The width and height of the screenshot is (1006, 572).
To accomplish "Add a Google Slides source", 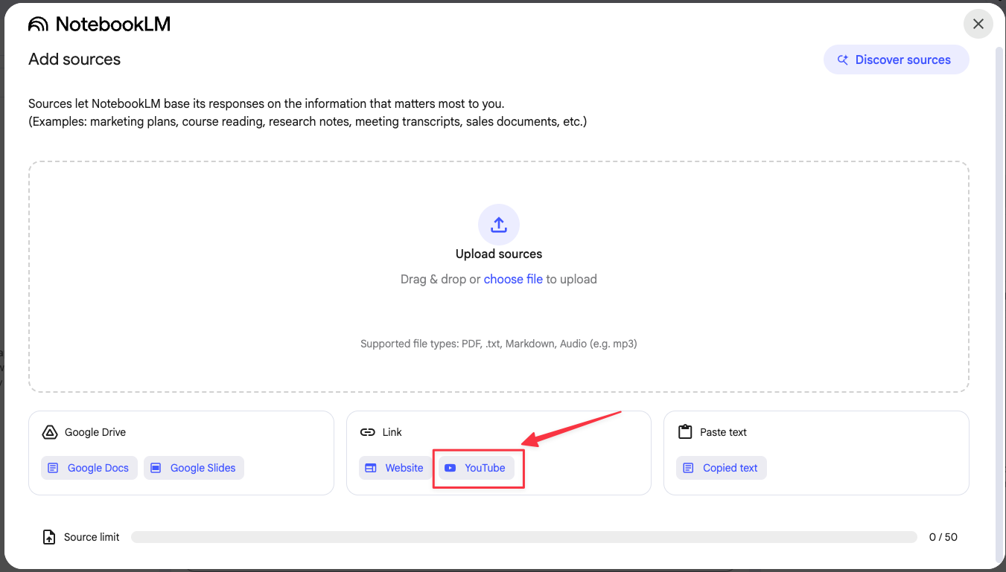I will point(194,468).
